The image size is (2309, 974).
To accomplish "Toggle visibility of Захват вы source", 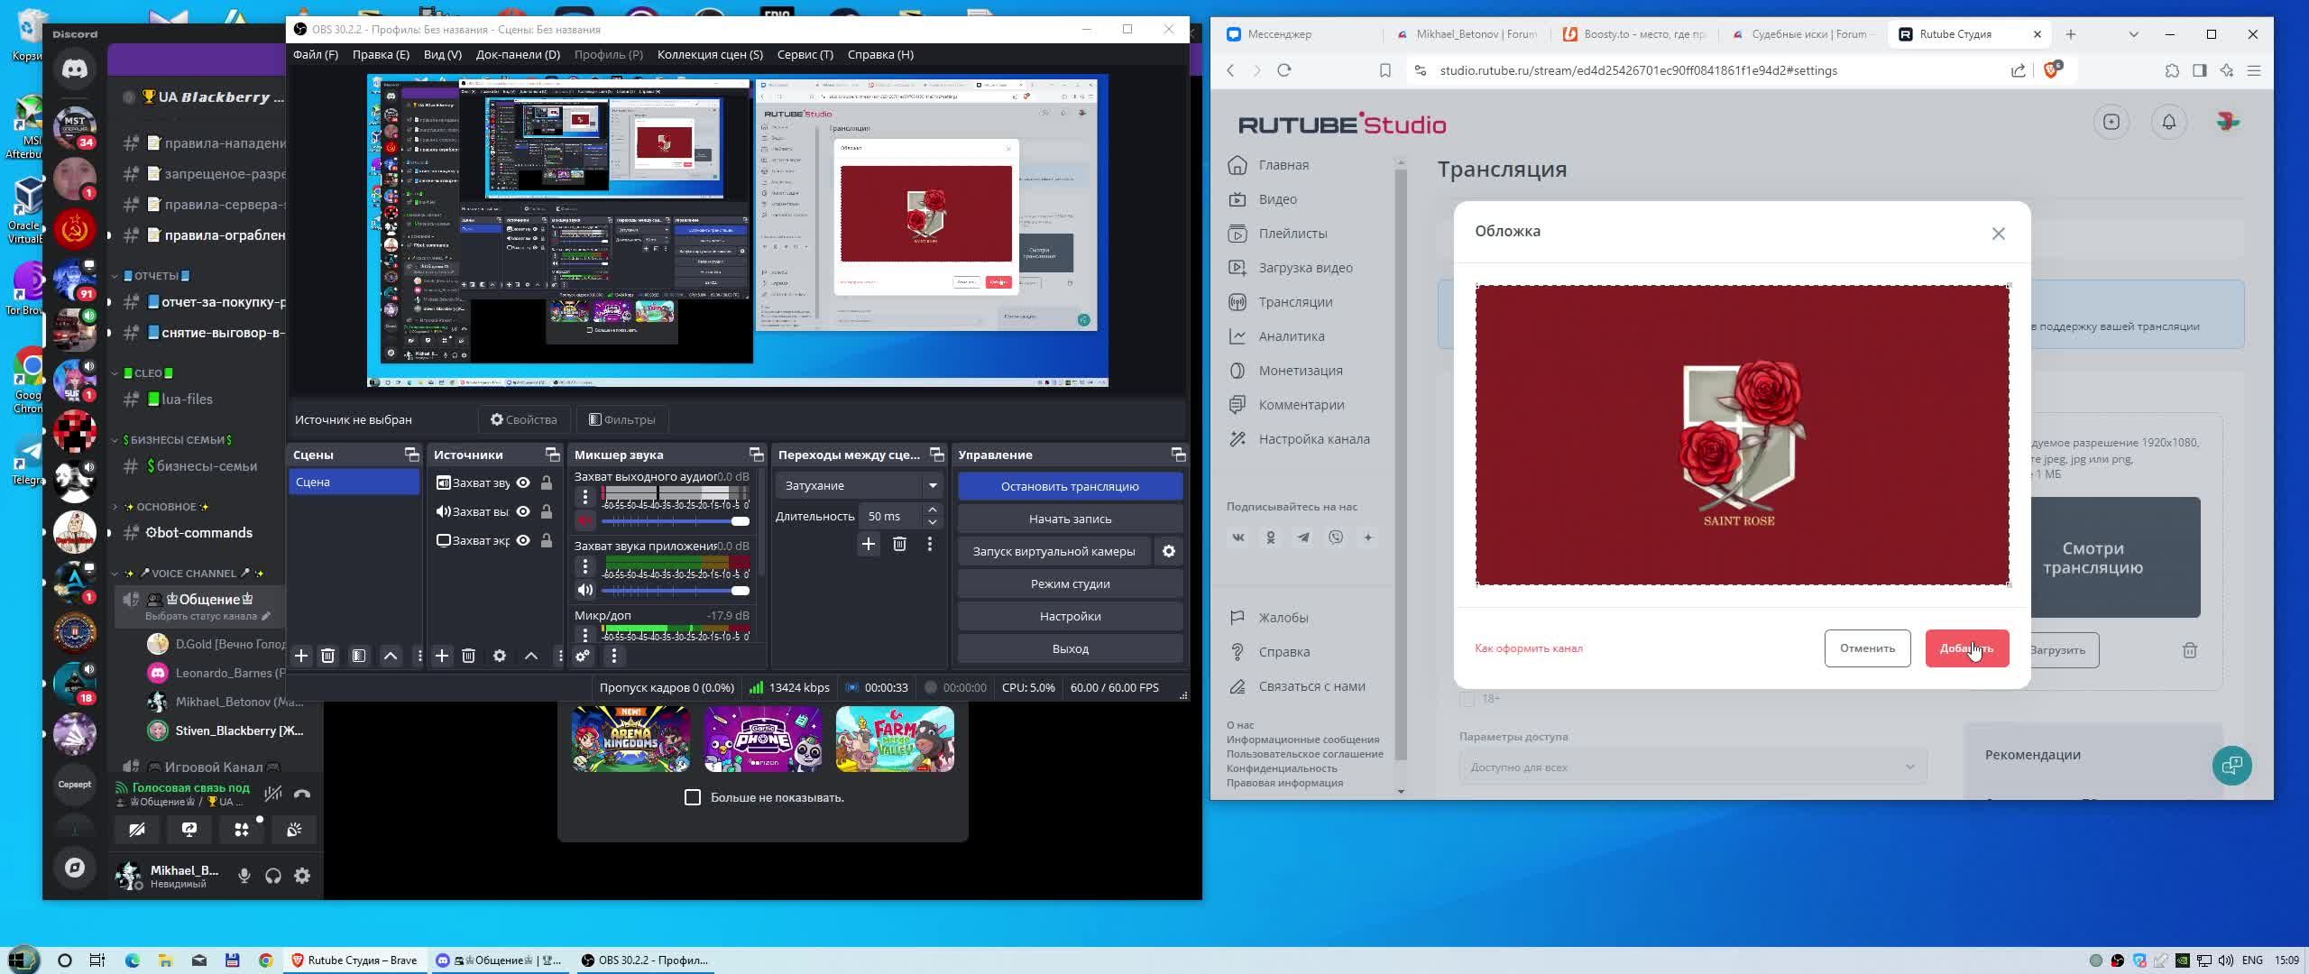I will tap(523, 511).
